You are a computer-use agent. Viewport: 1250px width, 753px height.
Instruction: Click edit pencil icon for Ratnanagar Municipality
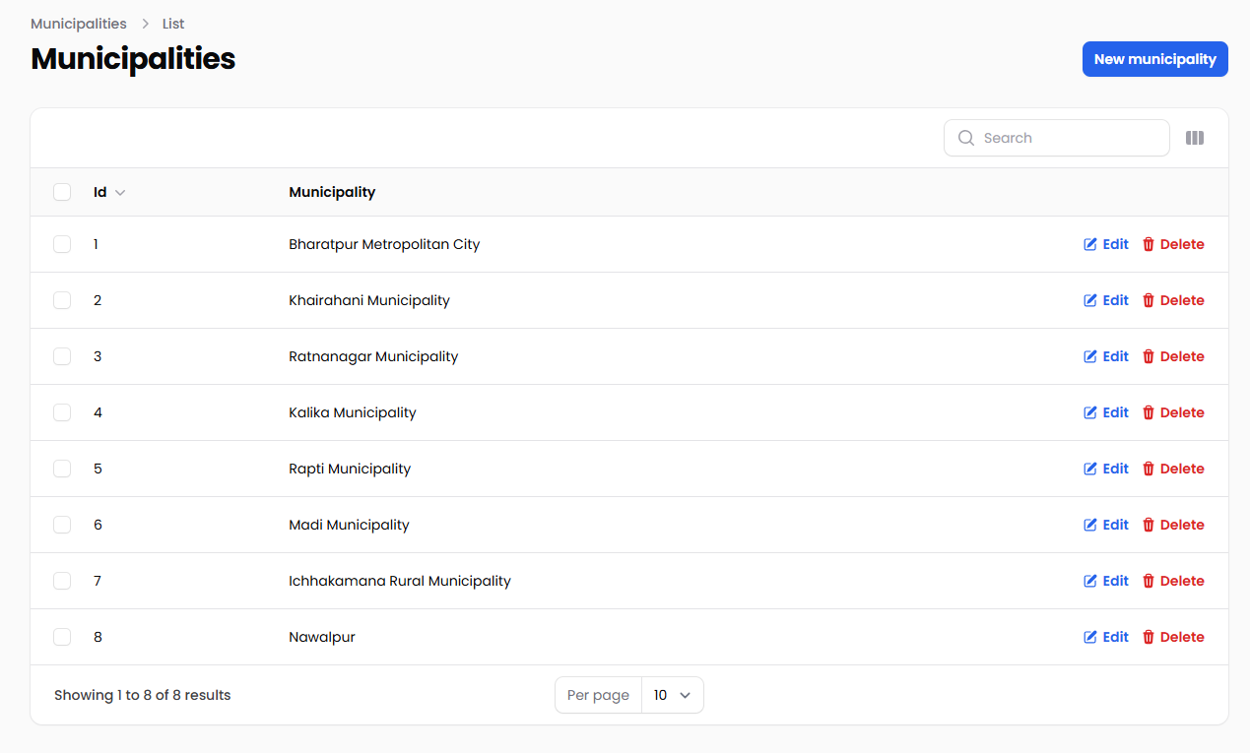point(1090,357)
